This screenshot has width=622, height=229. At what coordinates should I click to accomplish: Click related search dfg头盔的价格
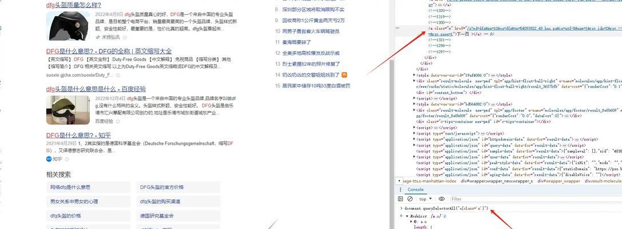[89, 216]
